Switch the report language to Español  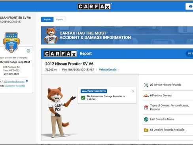(60, 19)
